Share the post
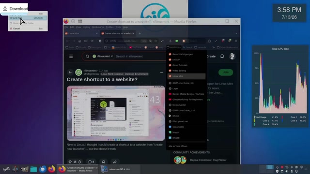The image size is (310, 174). [x=115, y=162]
